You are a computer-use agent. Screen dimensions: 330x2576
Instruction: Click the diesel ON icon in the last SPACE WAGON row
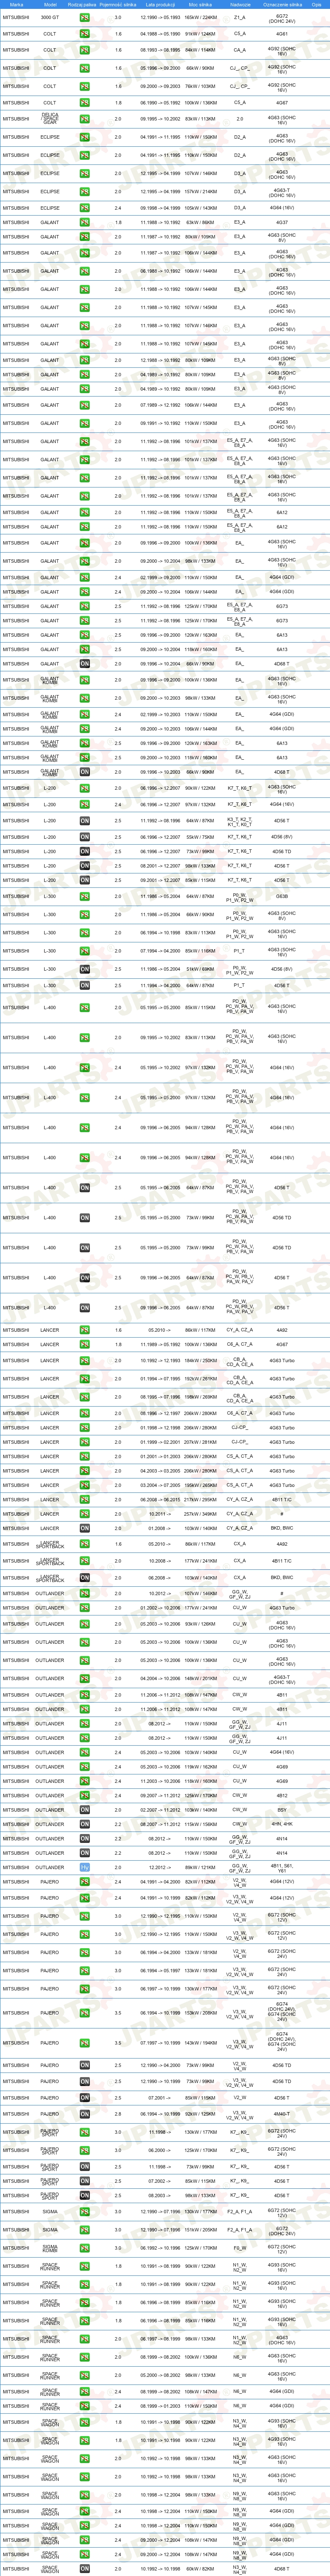pyautogui.click(x=85, y=2569)
